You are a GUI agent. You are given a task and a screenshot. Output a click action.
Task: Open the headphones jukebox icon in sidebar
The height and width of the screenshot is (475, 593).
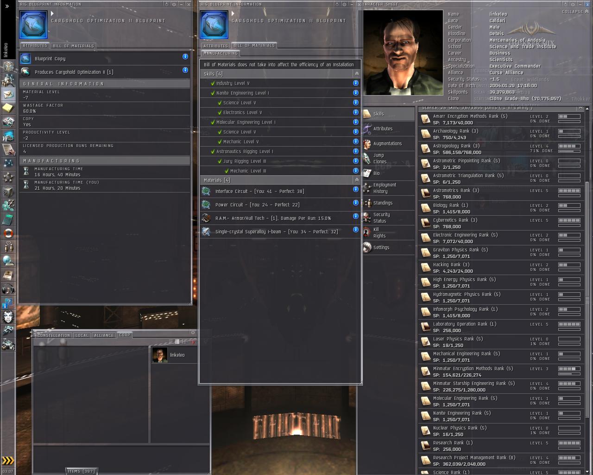[8, 289]
